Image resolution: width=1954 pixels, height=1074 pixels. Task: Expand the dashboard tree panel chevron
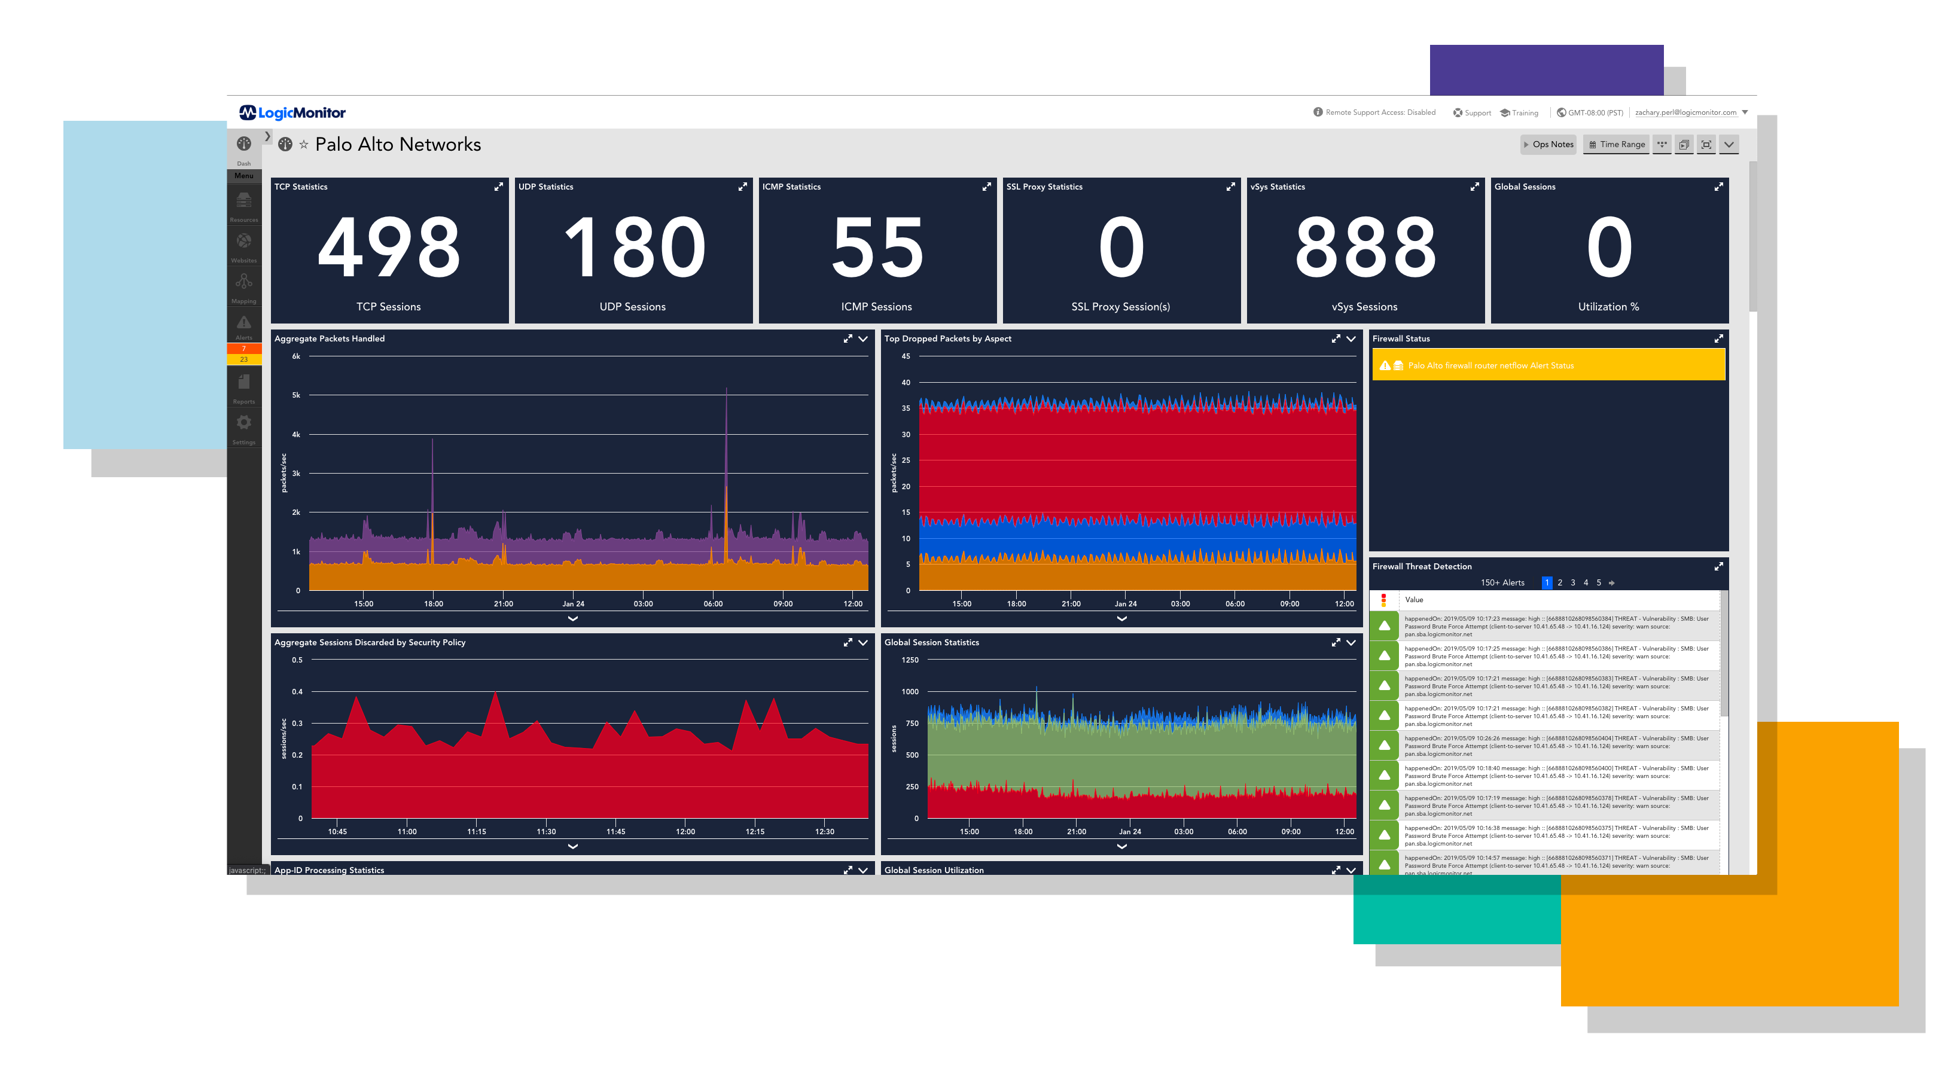[x=267, y=136]
